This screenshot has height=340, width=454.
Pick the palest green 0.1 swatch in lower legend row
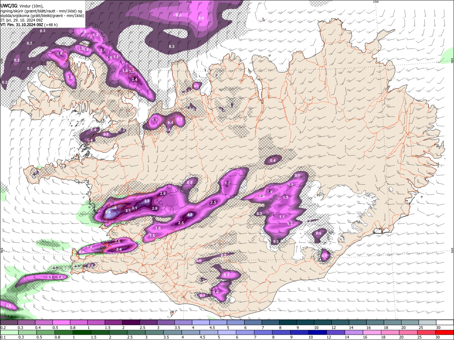coord(10,332)
